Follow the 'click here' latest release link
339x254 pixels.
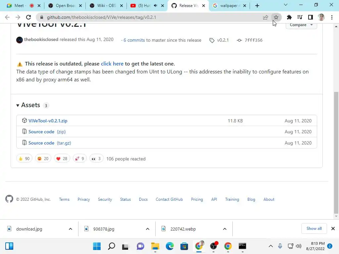tap(112, 64)
